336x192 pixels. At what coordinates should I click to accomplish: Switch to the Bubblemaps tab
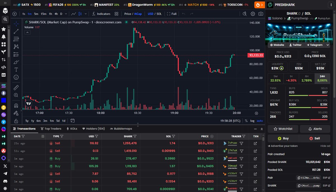(121, 129)
